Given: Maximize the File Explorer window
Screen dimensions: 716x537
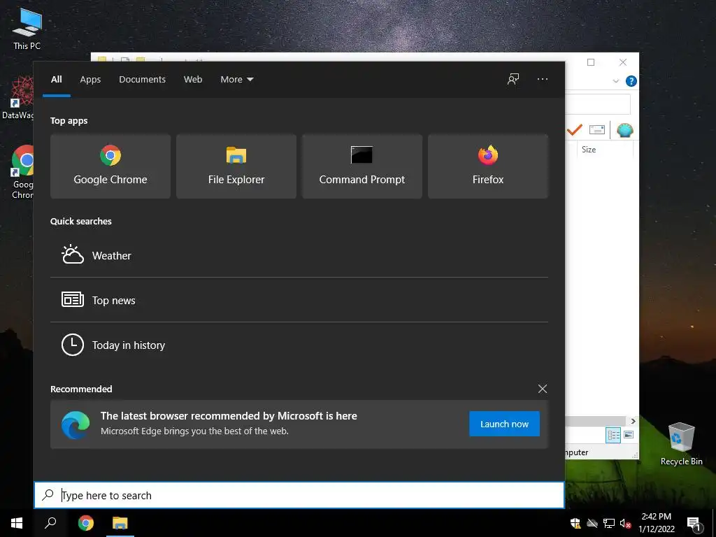Looking at the screenshot, I should click(590, 62).
